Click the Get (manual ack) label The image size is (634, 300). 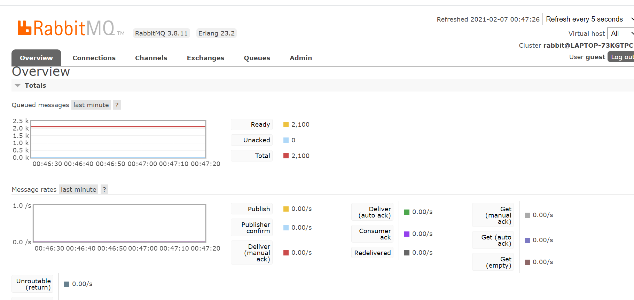[x=493, y=215]
